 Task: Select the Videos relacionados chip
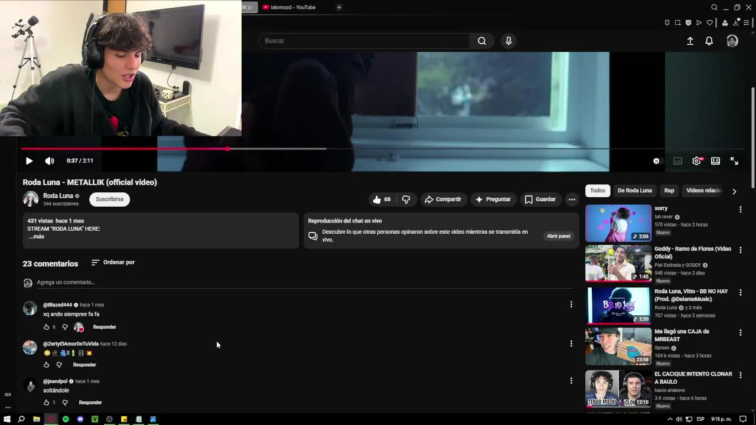coord(704,191)
